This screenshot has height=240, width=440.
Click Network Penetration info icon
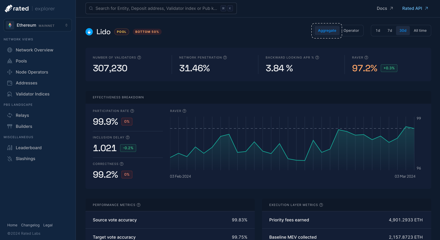(x=225, y=57)
